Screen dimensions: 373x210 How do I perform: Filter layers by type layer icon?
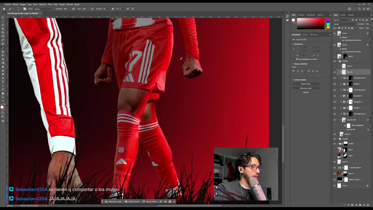pyautogui.click(x=360, y=20)
